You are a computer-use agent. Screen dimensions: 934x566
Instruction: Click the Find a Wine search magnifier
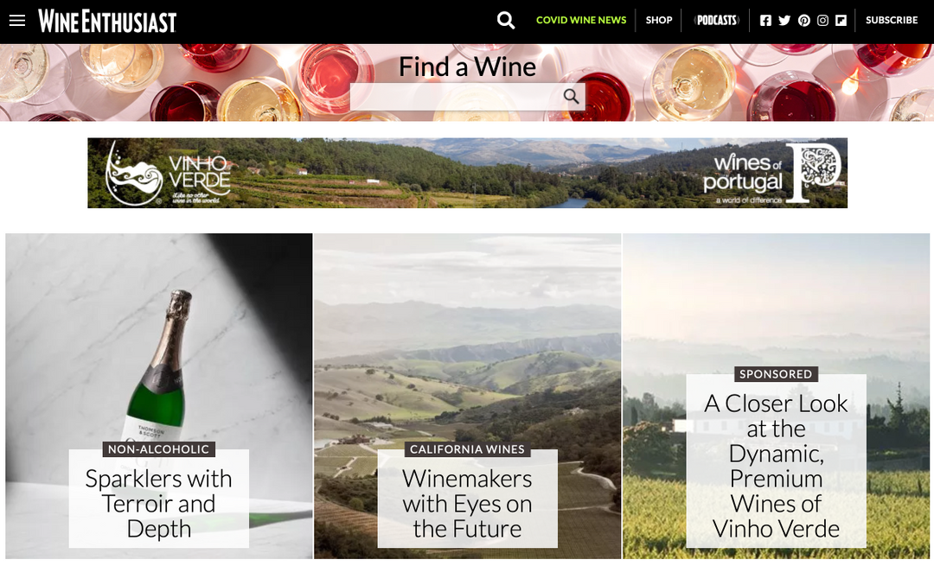[572, 97]
